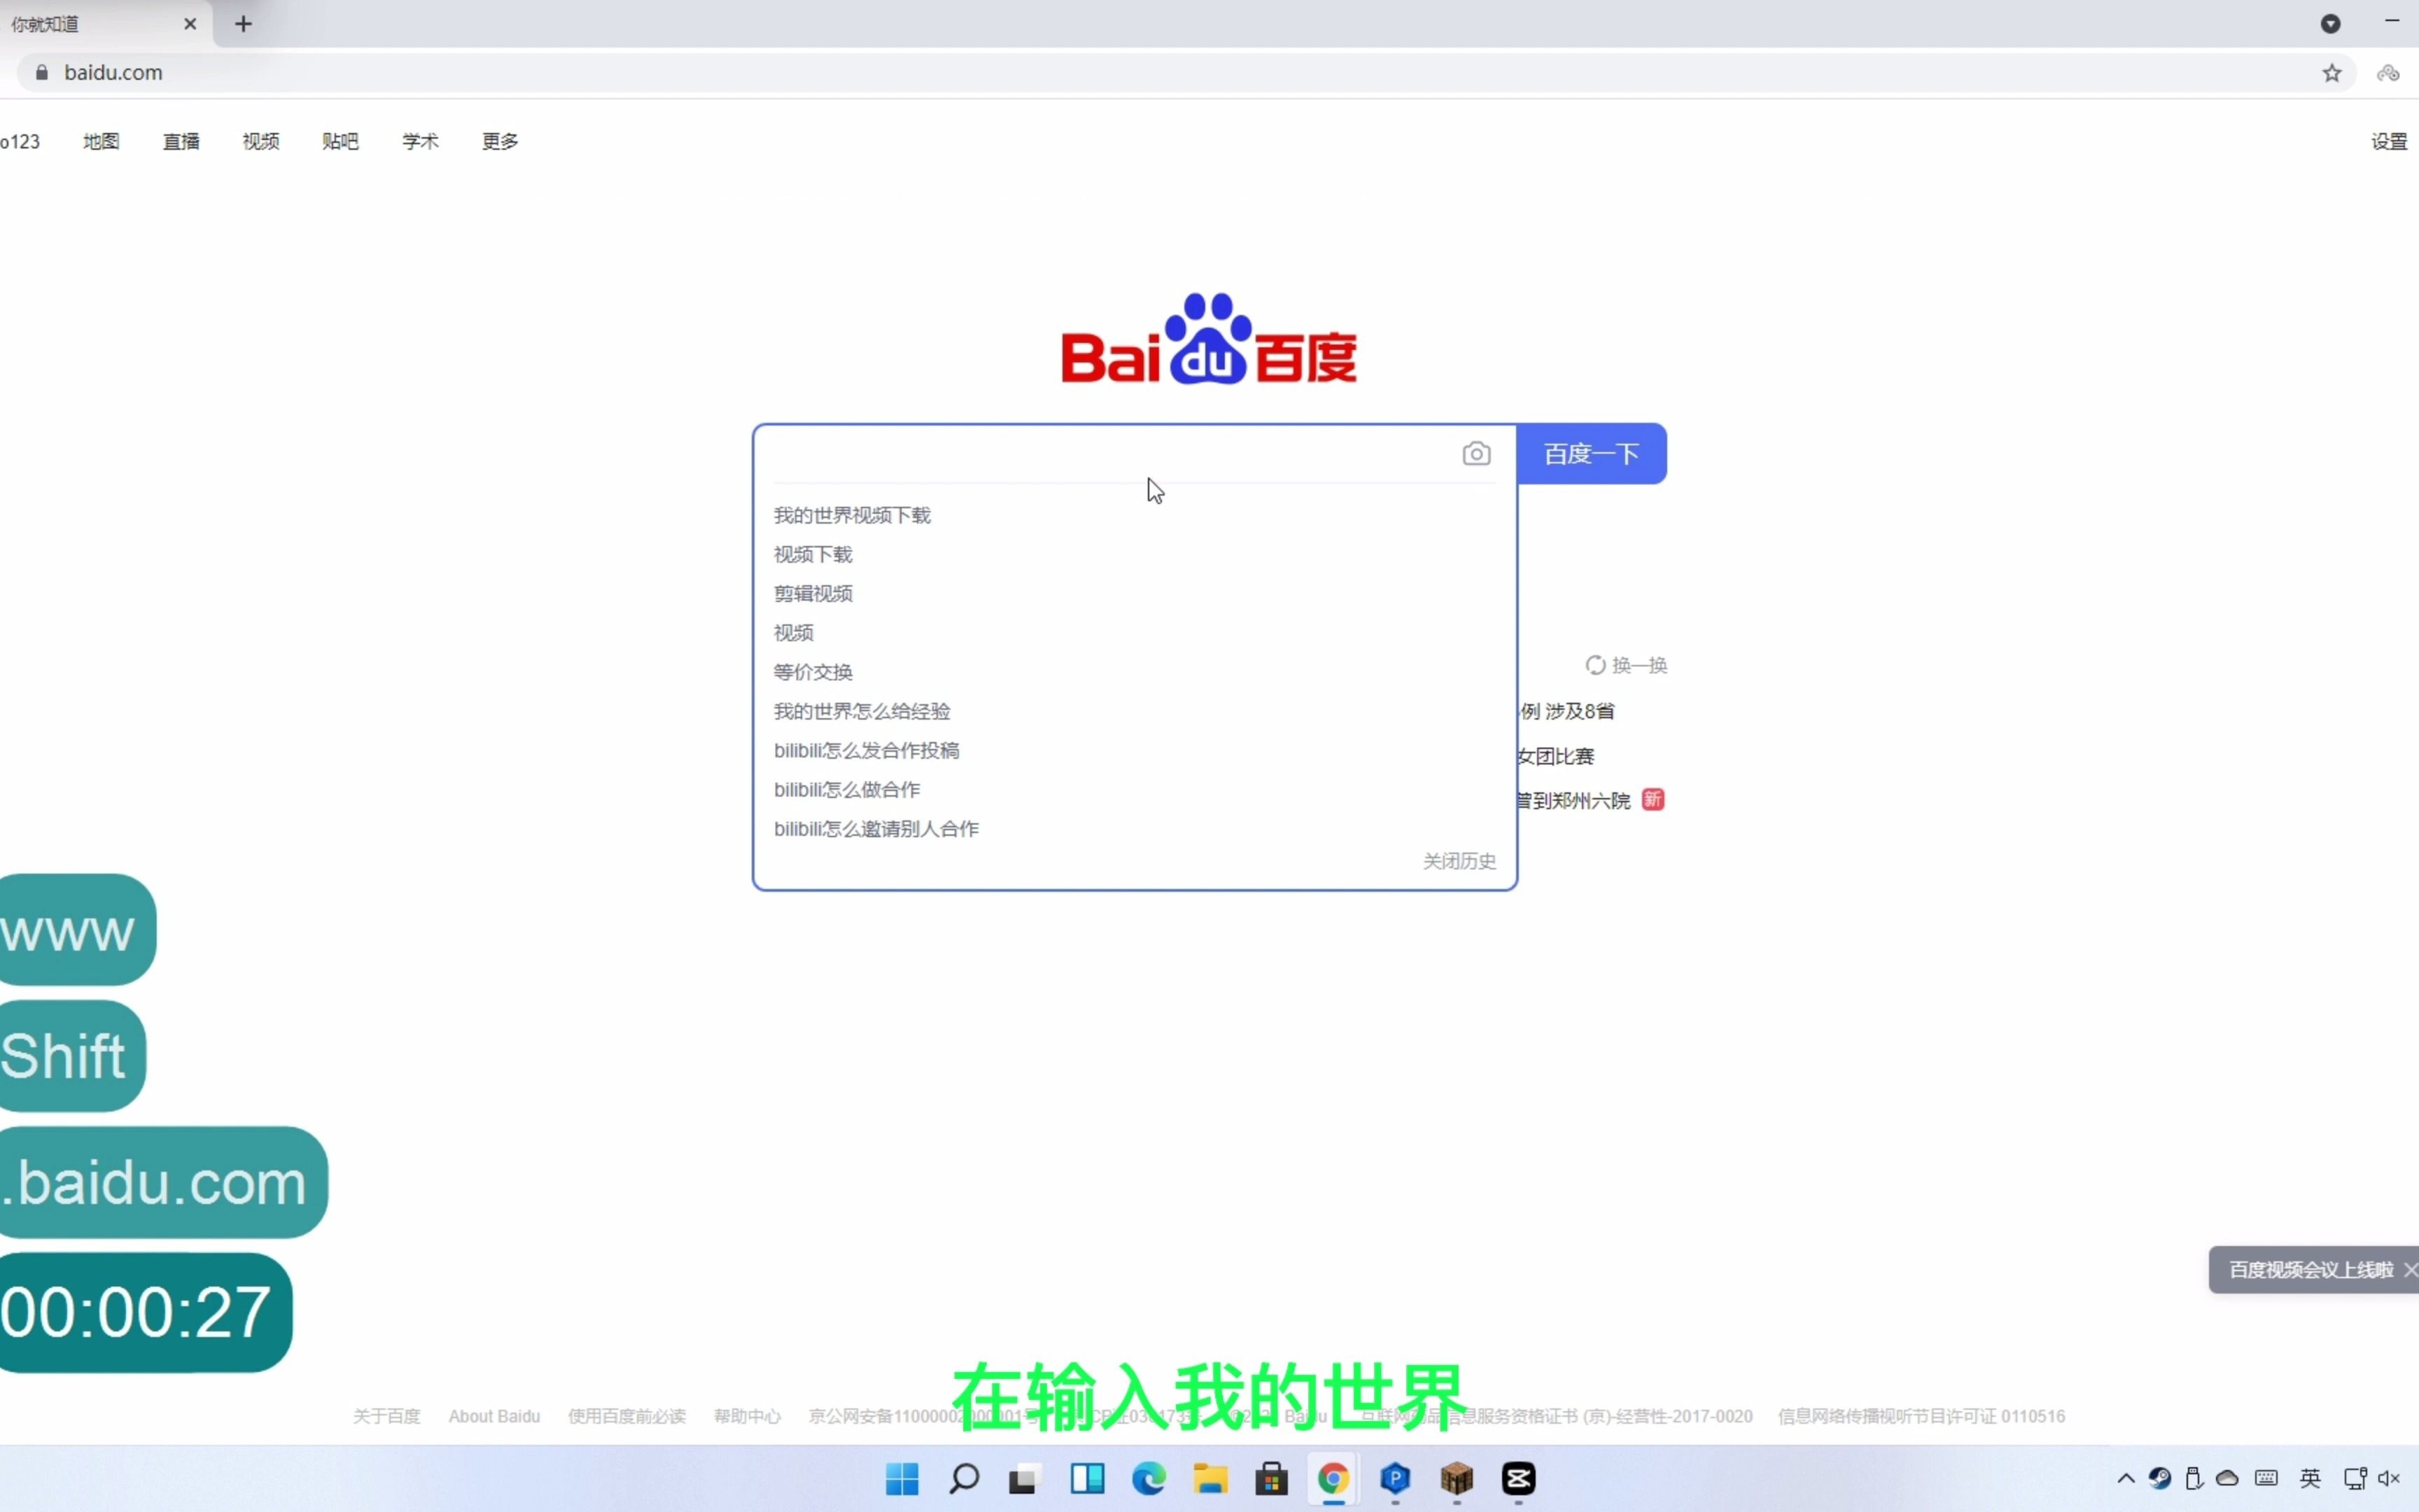Open Task View on the taskbar
Viewport: 2419px width, 1512px height.
(x=1025, y=1479)
